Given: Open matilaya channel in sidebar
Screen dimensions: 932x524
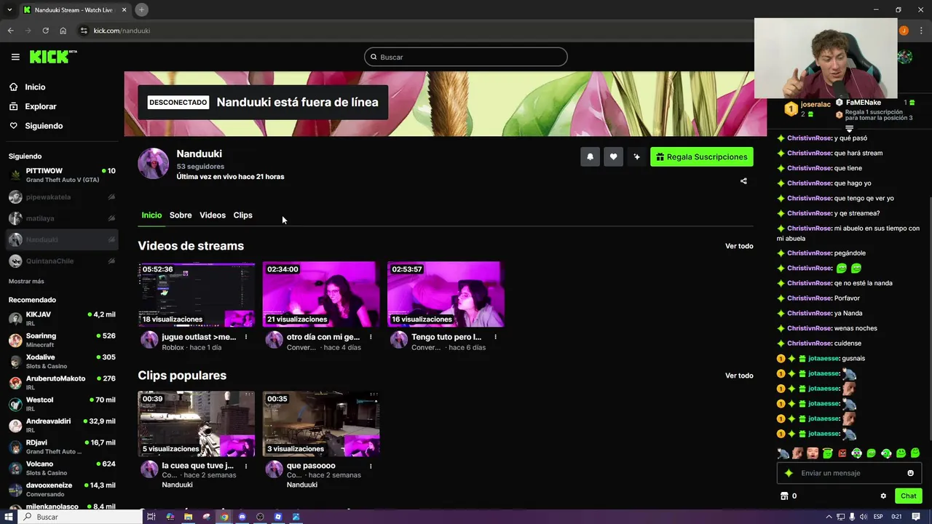Looking at the screenshot, I should click(x=62, y=218).
